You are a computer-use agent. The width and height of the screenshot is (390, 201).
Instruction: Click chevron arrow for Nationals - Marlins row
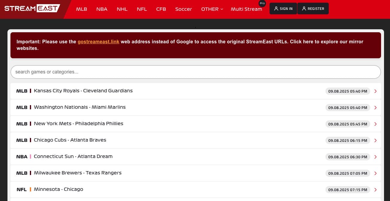pos(375,108)
